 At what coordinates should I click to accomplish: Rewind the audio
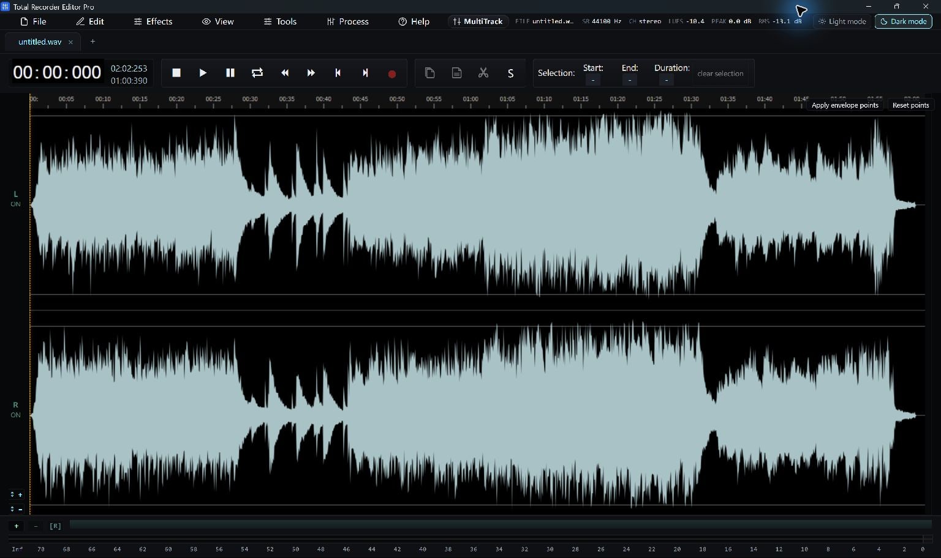coord(285,73)
